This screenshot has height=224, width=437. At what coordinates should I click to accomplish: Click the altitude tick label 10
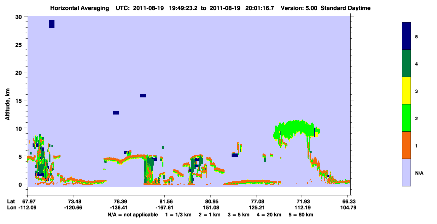[19, 128]
